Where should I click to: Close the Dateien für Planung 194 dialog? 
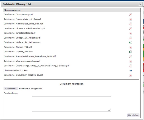pyautogui.click(x=140, y=4)
